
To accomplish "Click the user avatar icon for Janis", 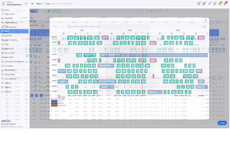I will point(3,4).
